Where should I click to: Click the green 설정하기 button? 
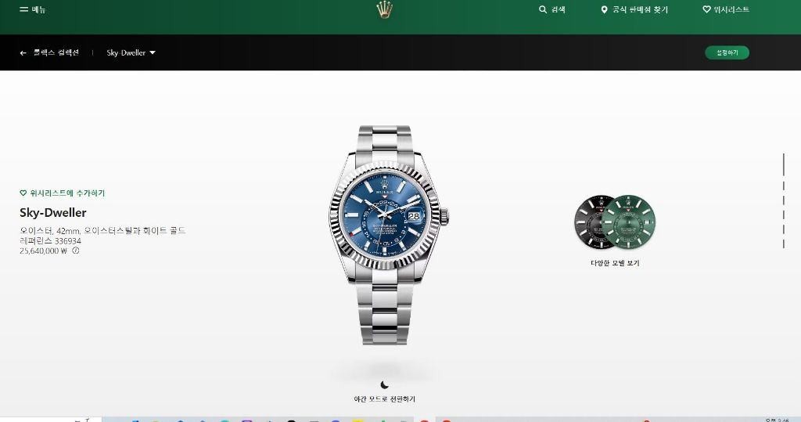point(727,52)
